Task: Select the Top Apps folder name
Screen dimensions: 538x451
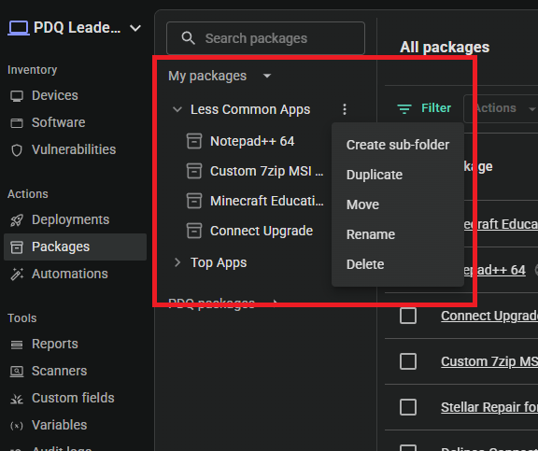Action: point(219,262)
